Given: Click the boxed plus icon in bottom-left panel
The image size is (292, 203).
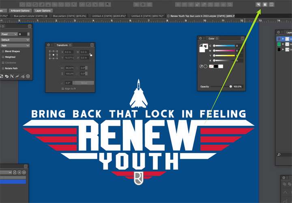Looking at the screenshot, I should click(x=19, y=172).
